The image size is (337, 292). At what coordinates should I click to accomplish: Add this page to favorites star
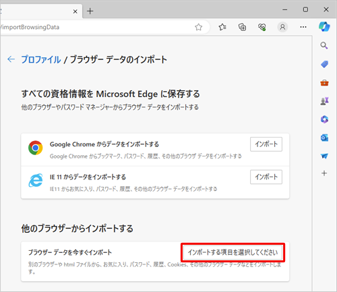[198, 27]
